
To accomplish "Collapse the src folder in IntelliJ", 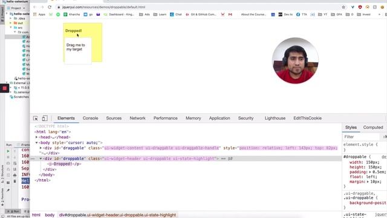I will pos(11,27).
